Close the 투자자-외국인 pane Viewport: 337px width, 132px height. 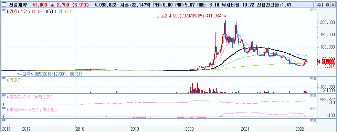(x=315, y=108)
